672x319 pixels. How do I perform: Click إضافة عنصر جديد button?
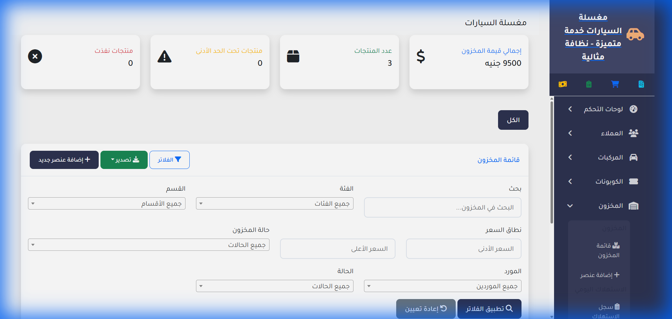[64, 160]
